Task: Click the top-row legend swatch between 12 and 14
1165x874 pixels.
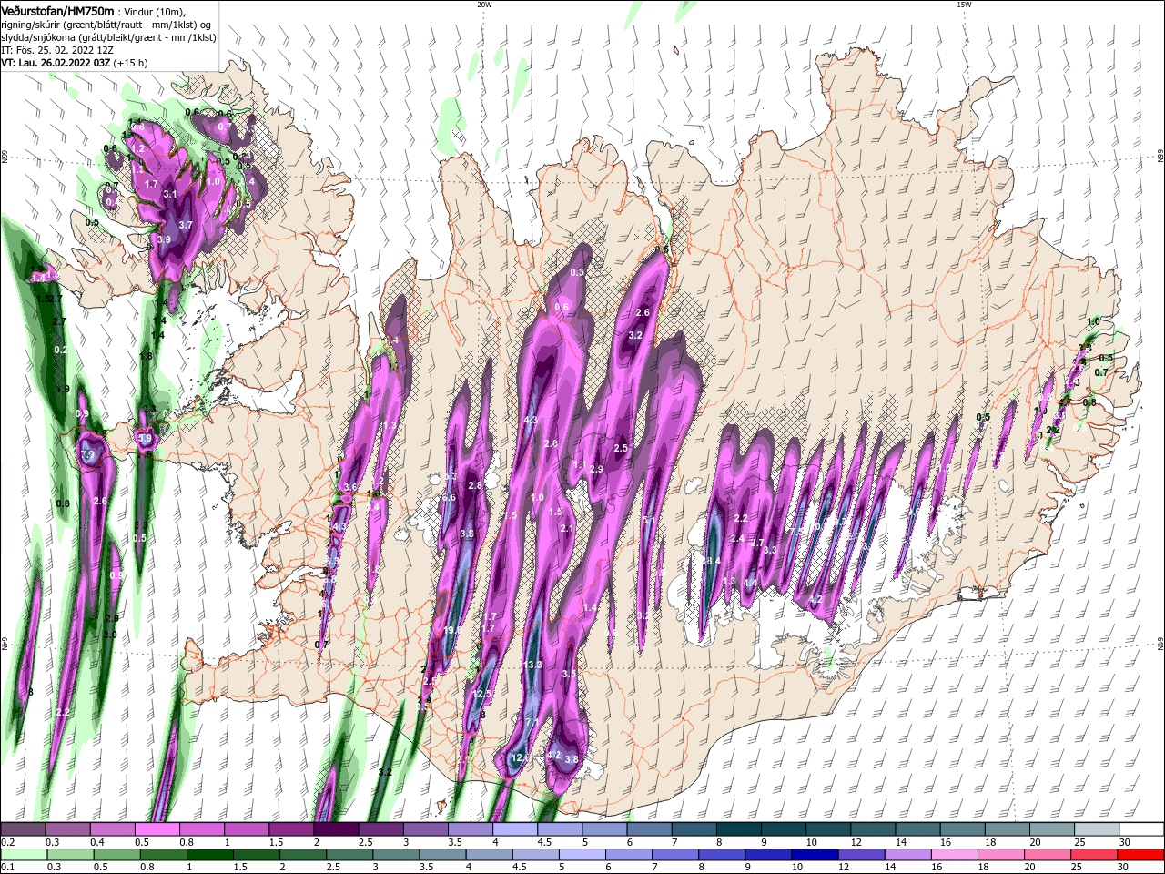Action: tap(873, 829)
